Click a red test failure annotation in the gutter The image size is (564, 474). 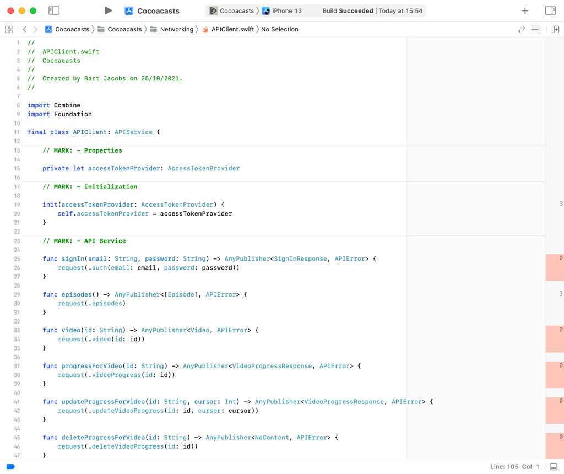point(555,267)
